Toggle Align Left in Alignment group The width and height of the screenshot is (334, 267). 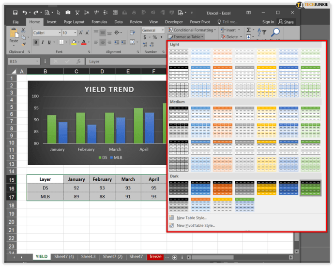pyautogui.click(x=96, y=42)
